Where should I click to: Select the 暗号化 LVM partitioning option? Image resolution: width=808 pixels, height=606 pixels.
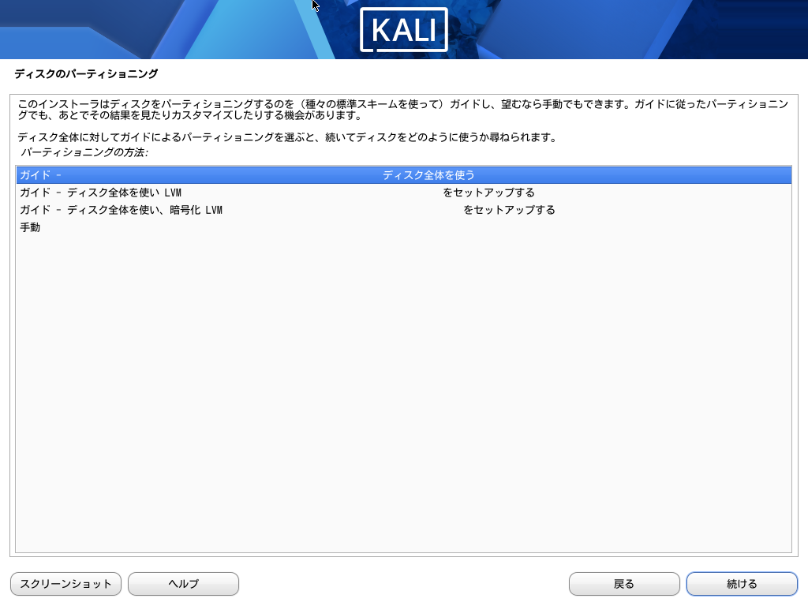(x=403, y=210)
